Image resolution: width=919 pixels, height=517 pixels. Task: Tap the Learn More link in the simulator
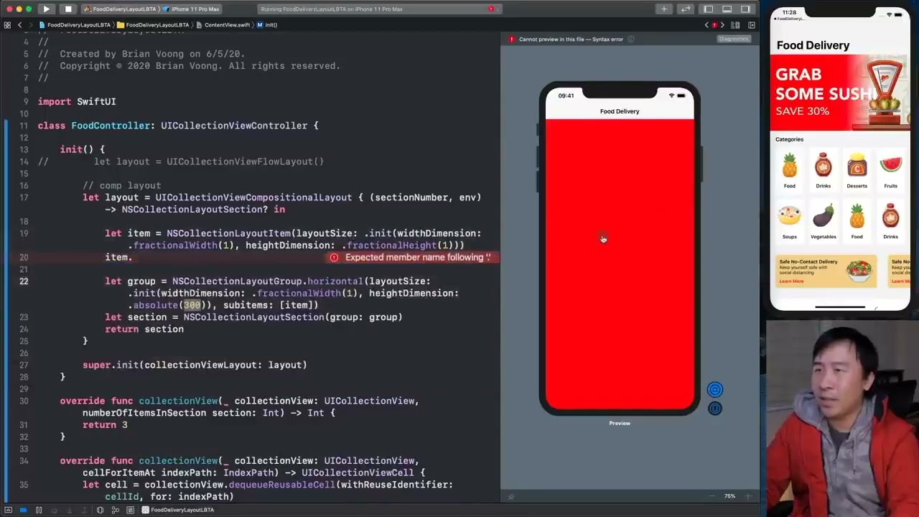pyautogui.click(x=791, y=281)
